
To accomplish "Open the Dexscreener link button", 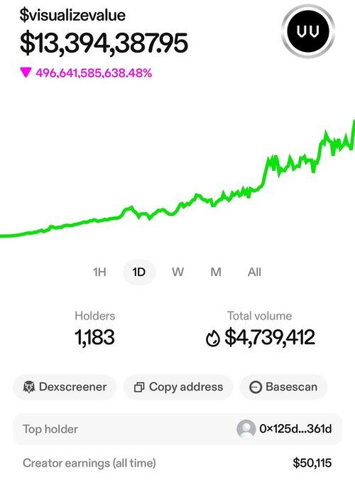I will tap(65, 387).
